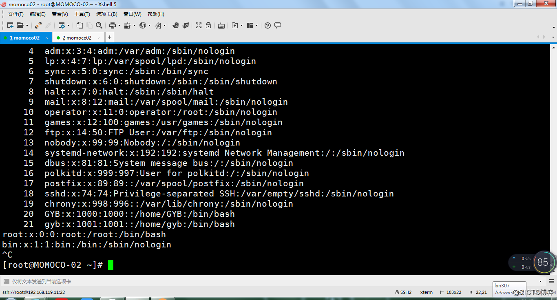This screenshot has height=300, width=557.
Task: Click the New session toolbar icon
Action: [10, 25]
